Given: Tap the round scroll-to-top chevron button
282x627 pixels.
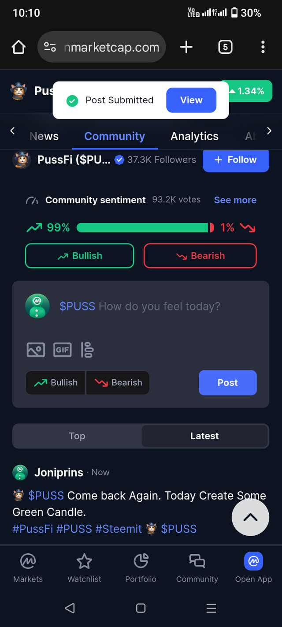Looking at the screenshot, I should coord(250,517).
